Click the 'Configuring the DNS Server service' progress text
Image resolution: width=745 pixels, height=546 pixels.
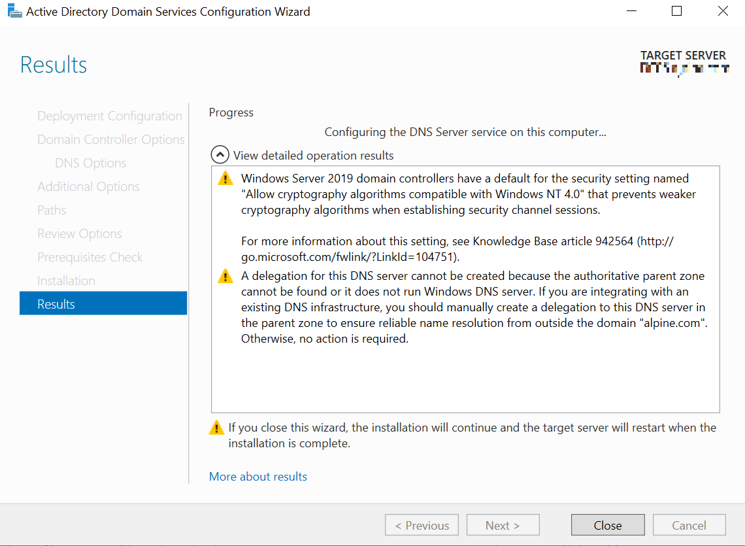click(x=465, y=131)
